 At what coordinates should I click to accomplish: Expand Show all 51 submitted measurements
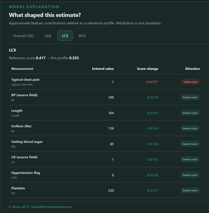40,207
